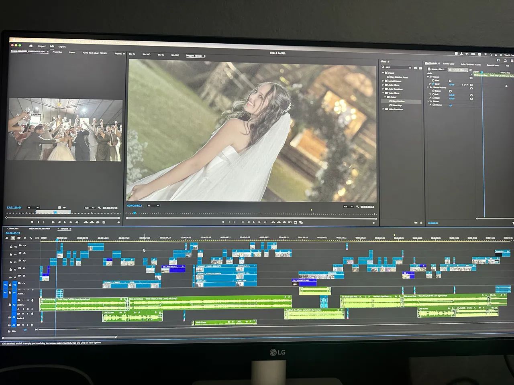Open the Essential Sound panel tab

[493, 65]
